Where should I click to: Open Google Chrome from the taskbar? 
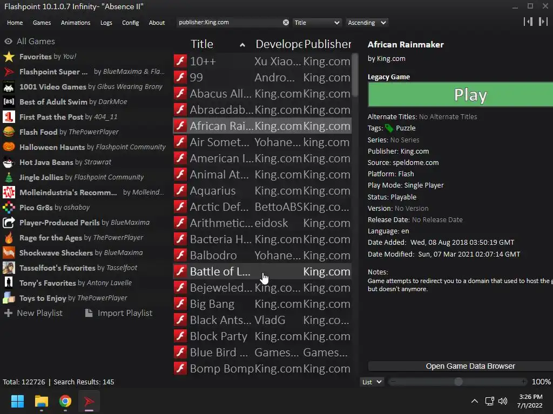(65, 401)
